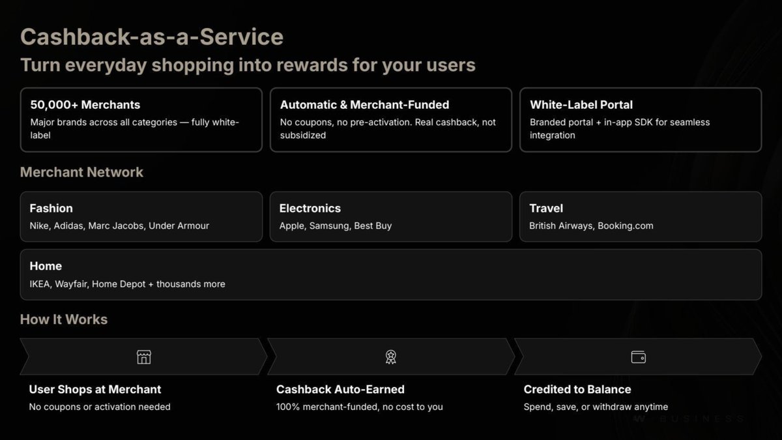Select the White-Label Portal card
Screen dimensions: 782x440
click(641, 120)
